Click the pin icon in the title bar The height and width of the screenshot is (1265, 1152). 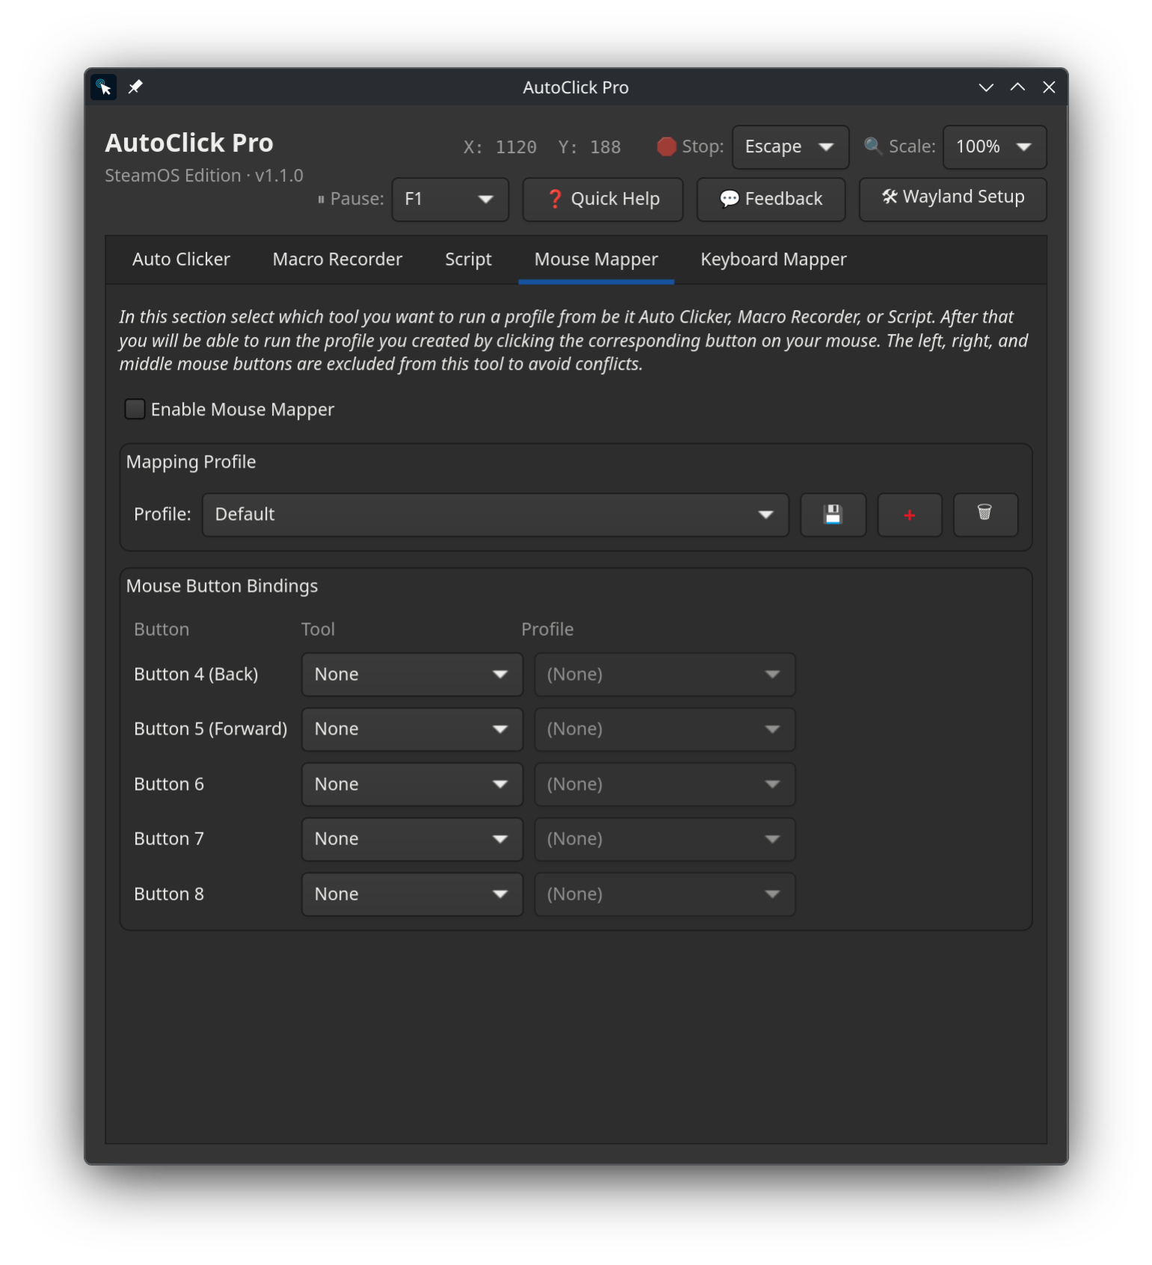pyautogui.click(x=135, y=87)
